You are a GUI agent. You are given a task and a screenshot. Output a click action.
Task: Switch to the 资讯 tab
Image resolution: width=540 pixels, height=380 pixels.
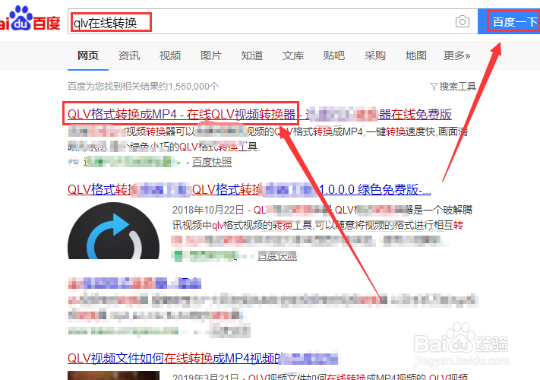tap(129, 55)
